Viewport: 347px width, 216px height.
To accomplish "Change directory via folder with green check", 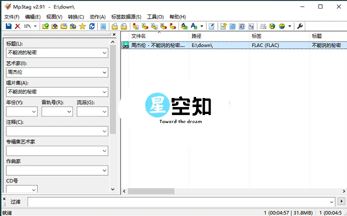I will point(45,26).
